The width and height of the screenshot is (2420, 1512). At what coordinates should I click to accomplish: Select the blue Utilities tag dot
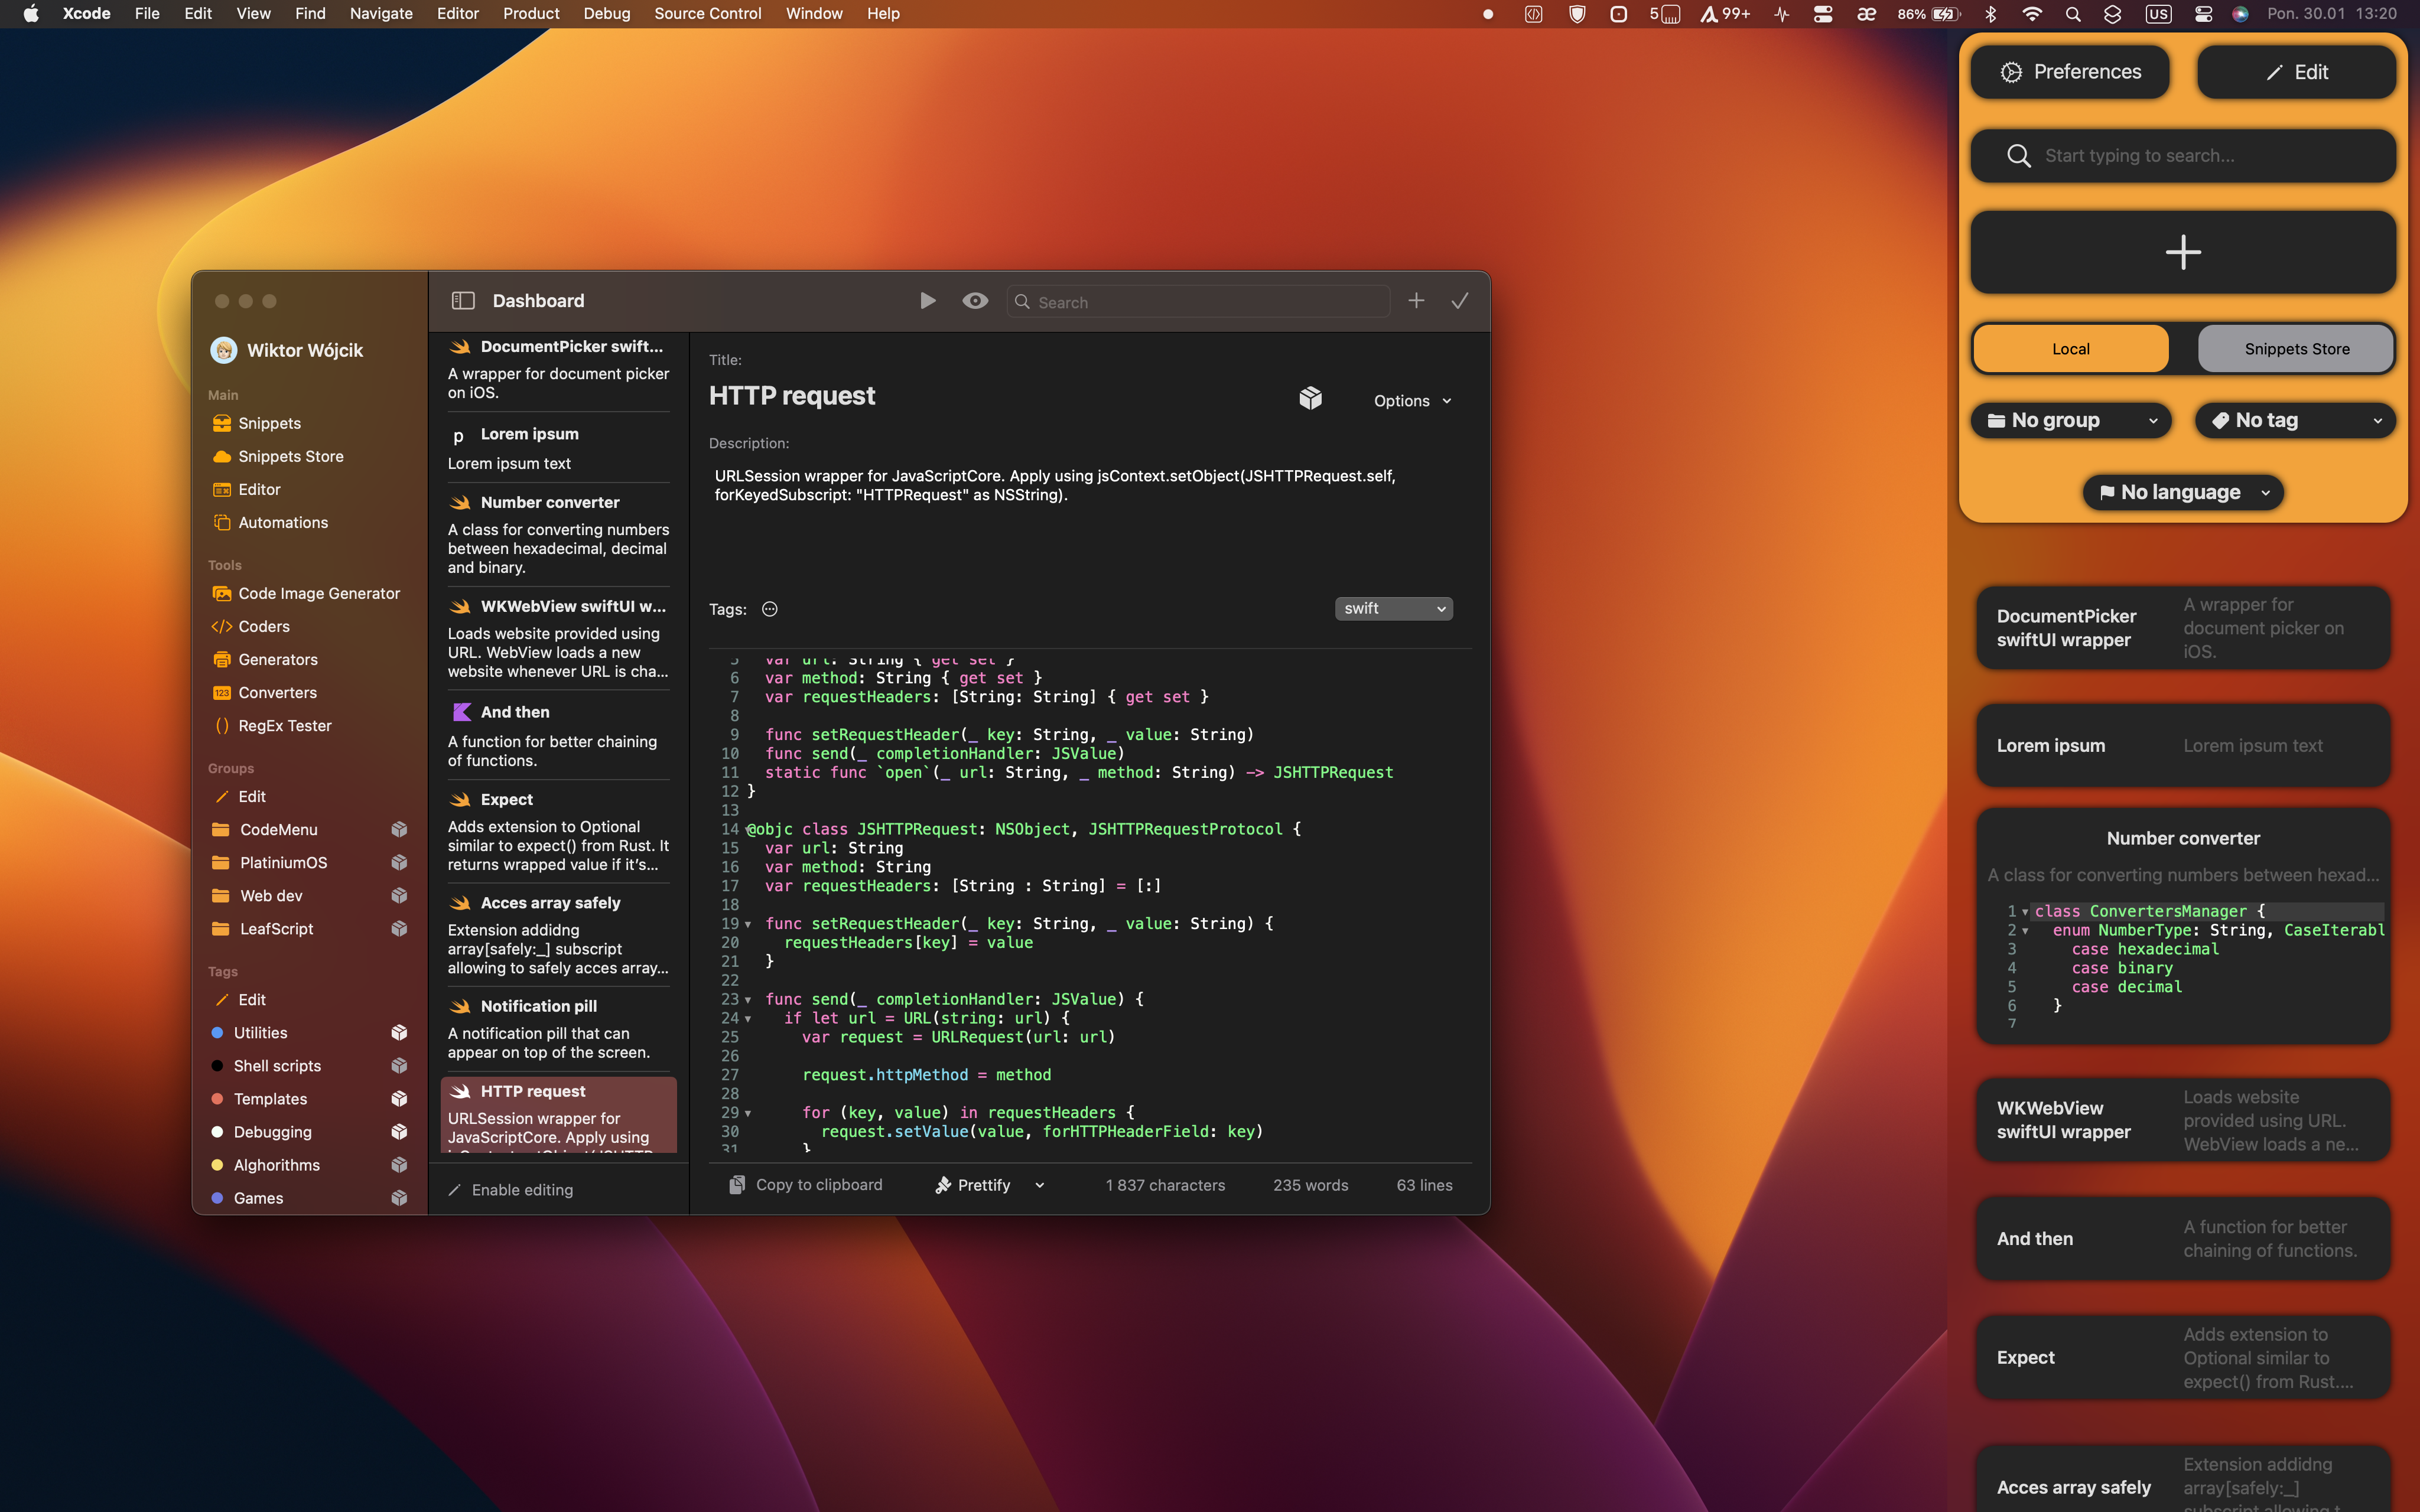coord(217,1032)
